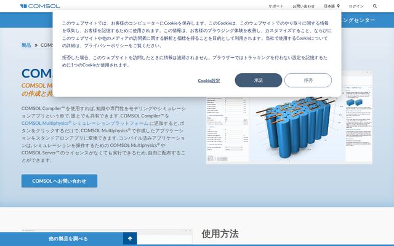Screen dimensions: 394x246
Task: Open the お問い合わせ header link
Action: click(304, 6)
